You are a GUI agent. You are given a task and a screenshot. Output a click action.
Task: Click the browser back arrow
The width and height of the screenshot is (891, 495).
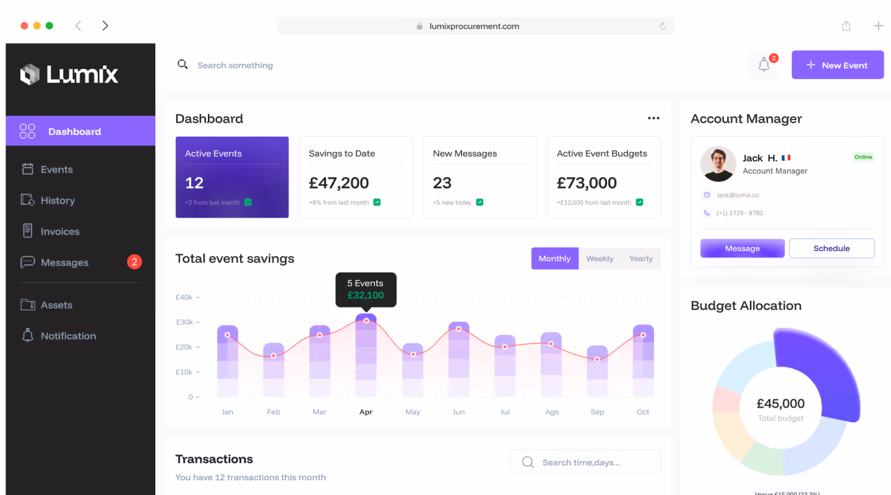pos(78,25)
